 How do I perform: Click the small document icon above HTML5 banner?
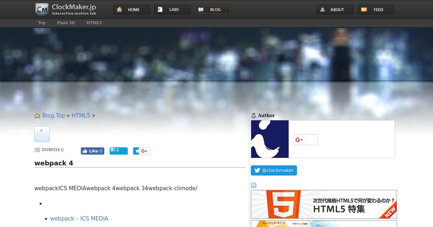coord(254,186)
